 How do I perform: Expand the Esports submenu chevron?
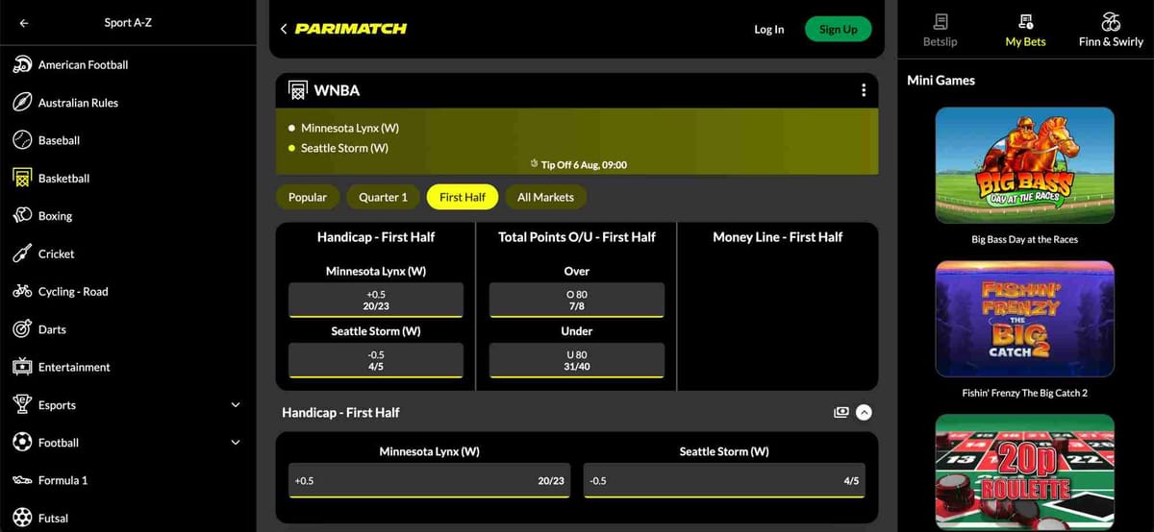tap(236, 405)
